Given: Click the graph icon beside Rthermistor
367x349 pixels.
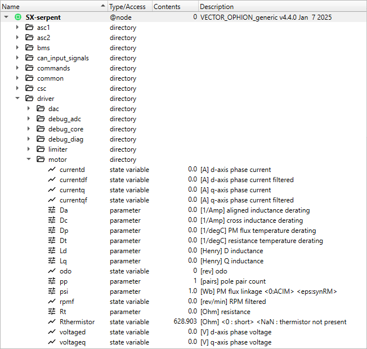Looking at the screenshot, I should point(52,322).
